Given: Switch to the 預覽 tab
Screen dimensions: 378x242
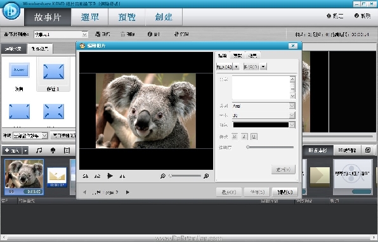Looking at the screenshot, I should click(127, 17).
